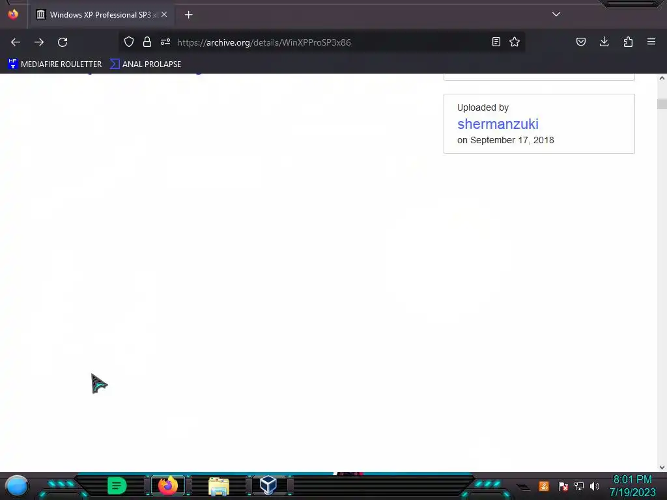Open the shermanzuki uploader profile link
667x500 pixels.
[498, 124]
